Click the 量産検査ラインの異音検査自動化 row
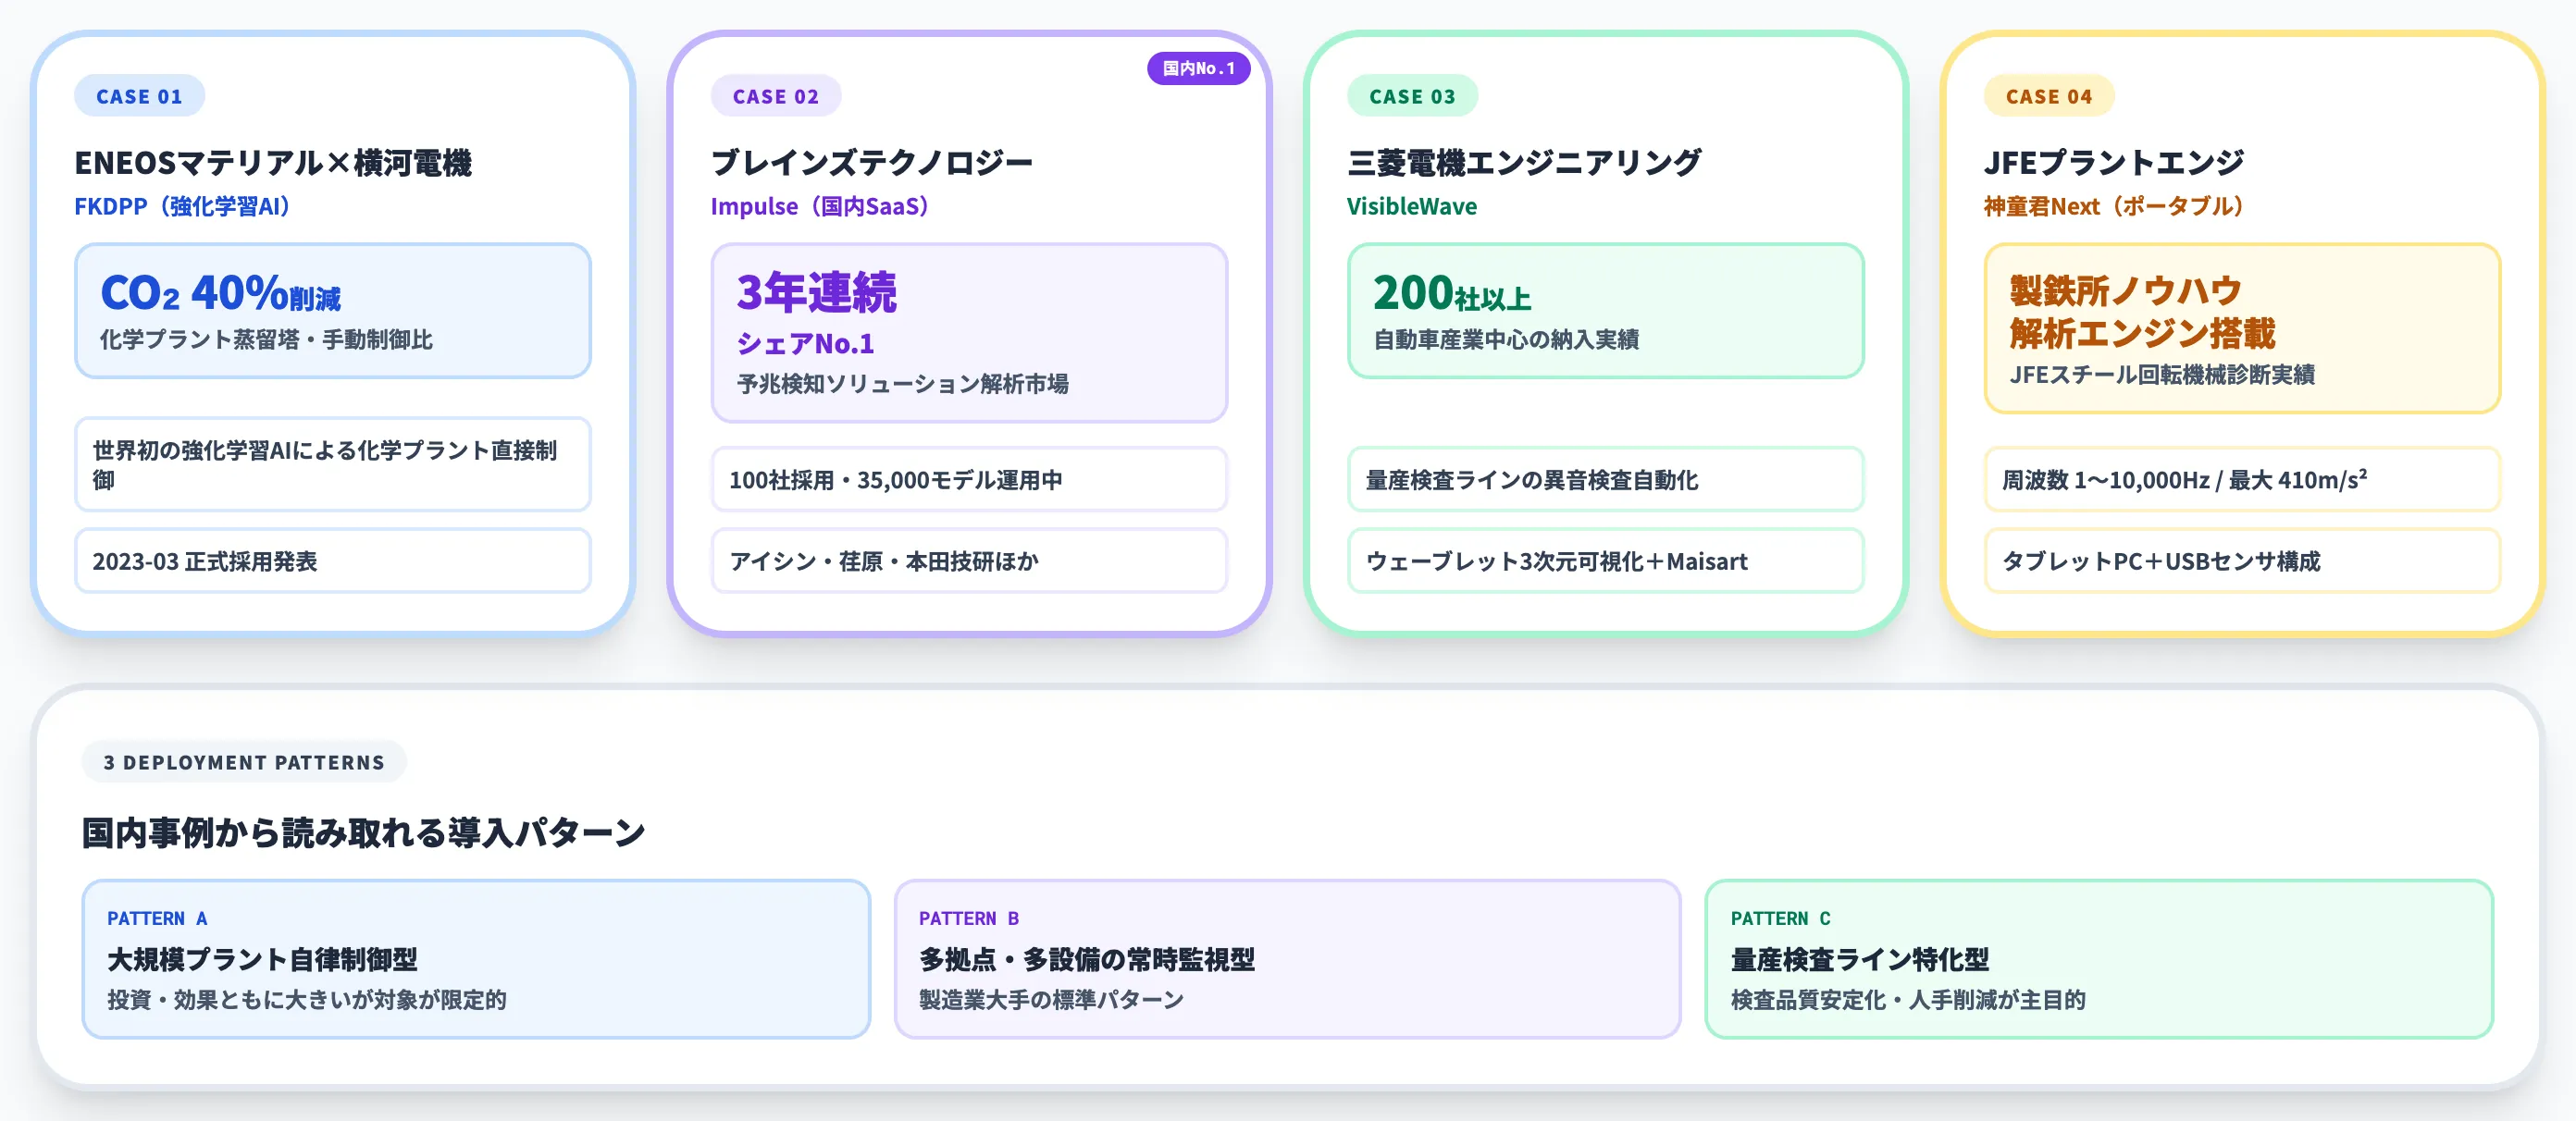 [x=1605, y=480]
